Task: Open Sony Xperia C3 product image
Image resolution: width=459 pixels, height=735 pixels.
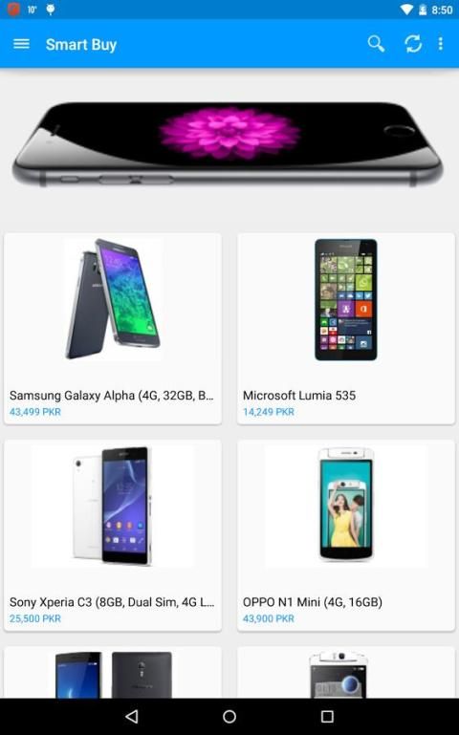Action: click(113, 507)
